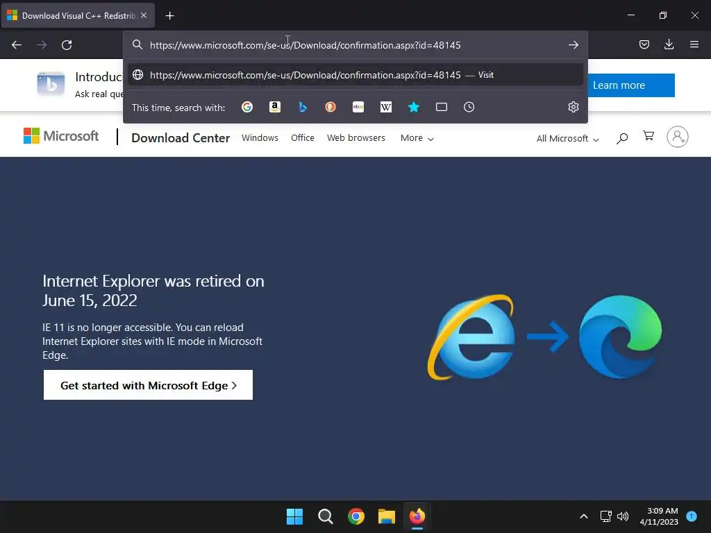The image size is (711, 533).
Task: Select the Download Visual C++ Redistributable tab
Action: (78, 15)
